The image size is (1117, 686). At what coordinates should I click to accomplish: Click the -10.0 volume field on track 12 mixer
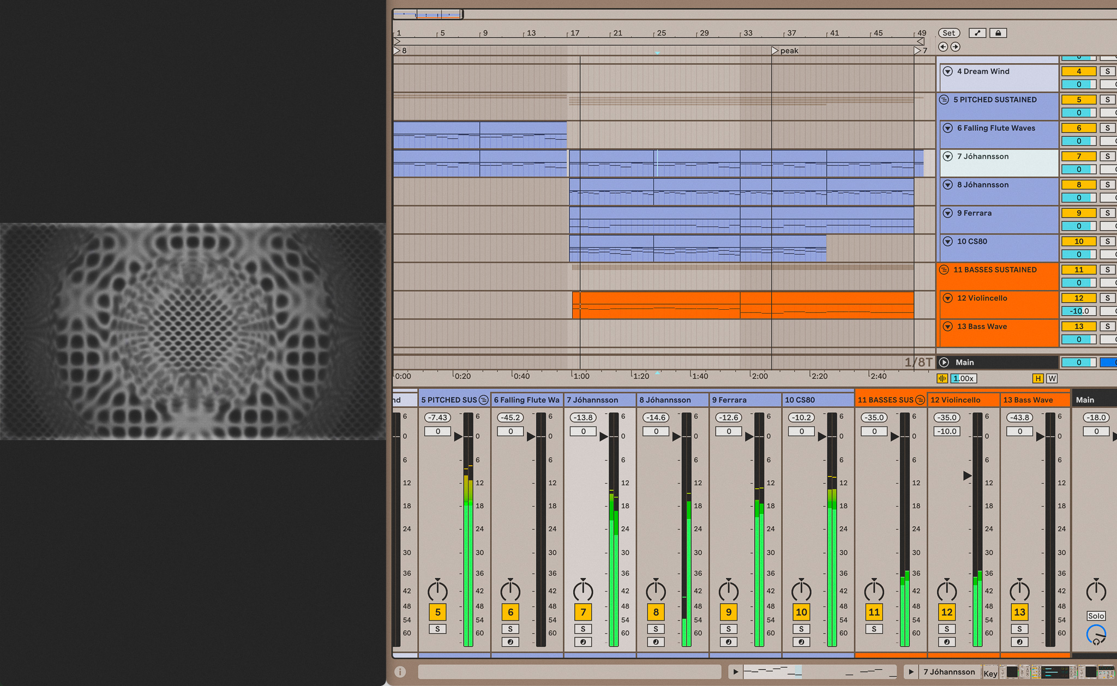tap(947, 431)
